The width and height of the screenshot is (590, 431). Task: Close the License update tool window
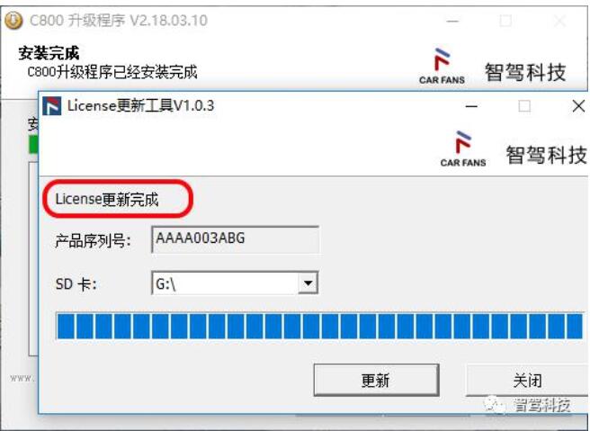(578, 106)
